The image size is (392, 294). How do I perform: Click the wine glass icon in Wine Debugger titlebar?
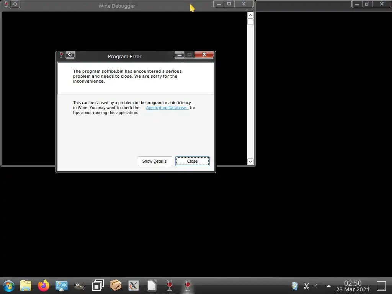(6, 4)
